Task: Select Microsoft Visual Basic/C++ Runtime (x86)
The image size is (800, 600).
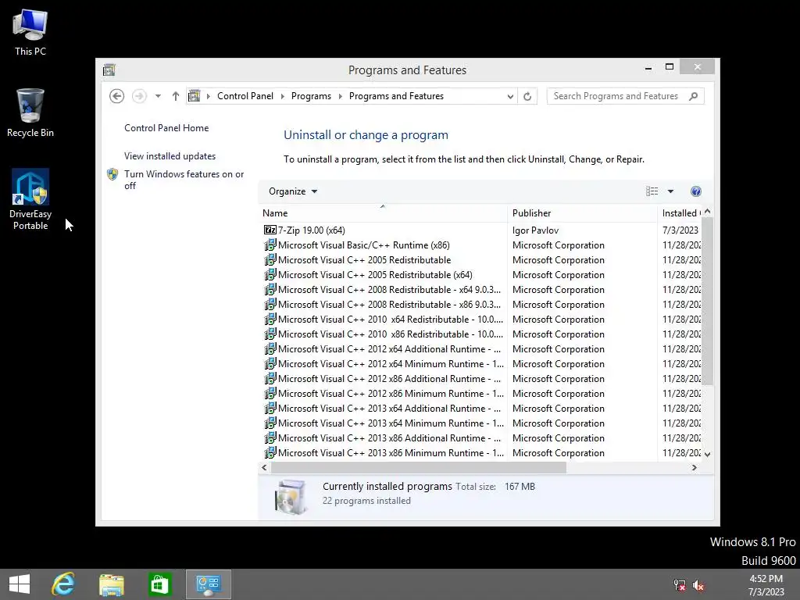Action: coord(481,245)
